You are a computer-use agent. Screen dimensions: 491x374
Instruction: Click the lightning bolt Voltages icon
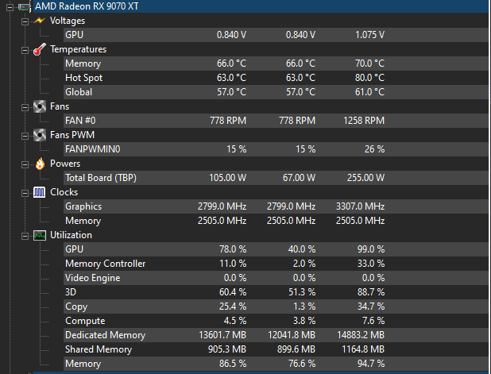[x=40, y=21]
